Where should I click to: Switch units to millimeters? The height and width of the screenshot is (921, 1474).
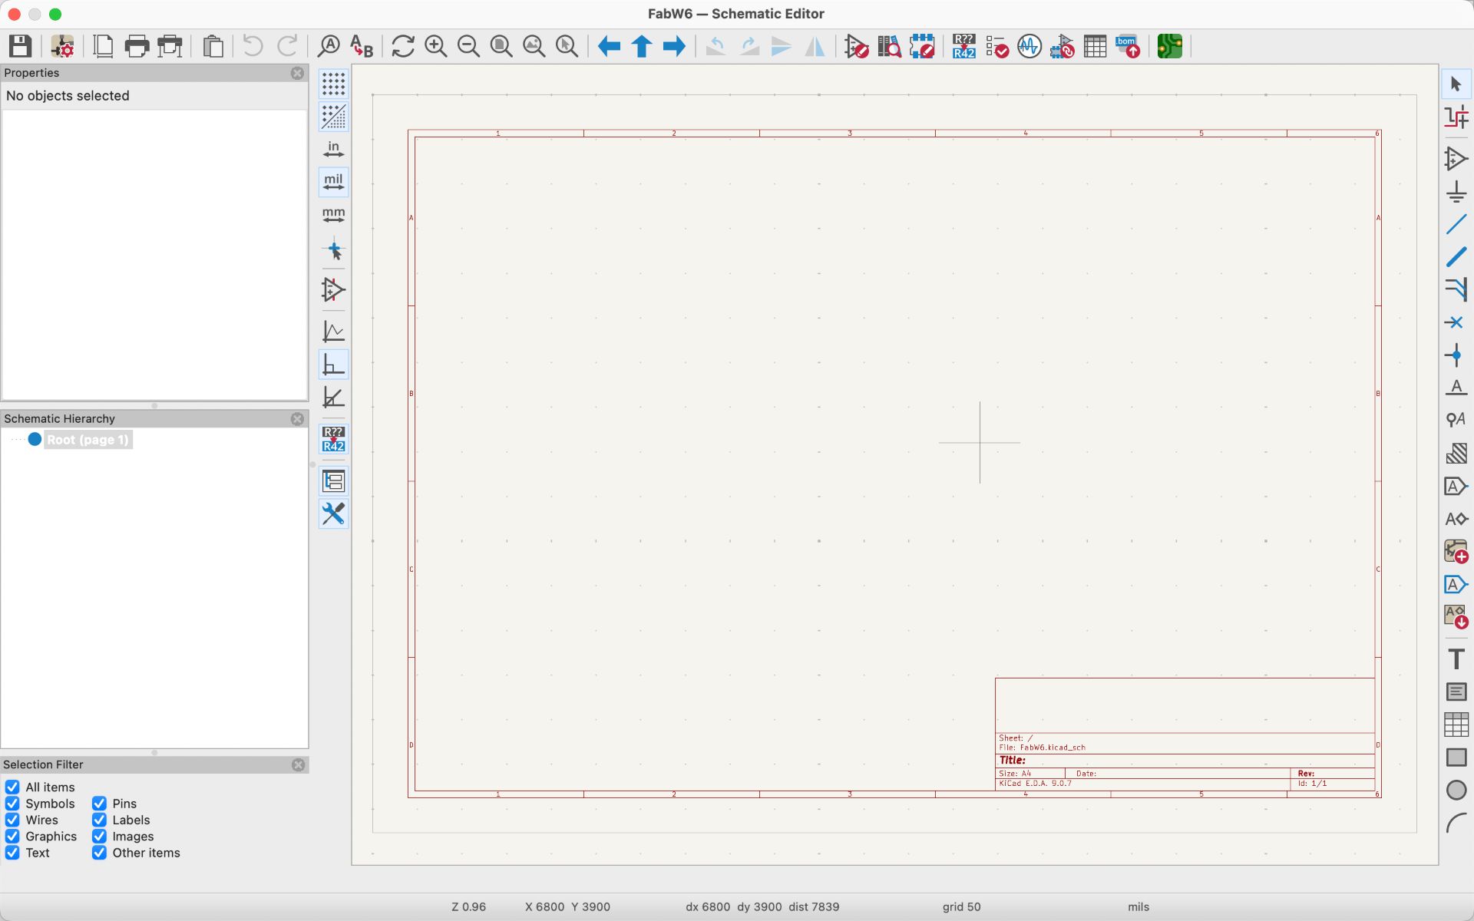[333, 215]
